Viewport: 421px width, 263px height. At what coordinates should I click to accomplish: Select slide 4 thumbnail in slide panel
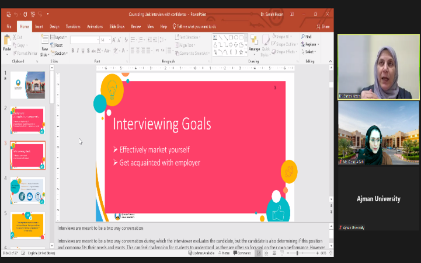click(28, 190)
